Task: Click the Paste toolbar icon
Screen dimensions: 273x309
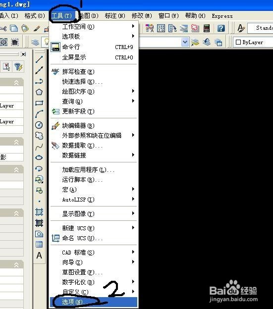Action: 25,28
